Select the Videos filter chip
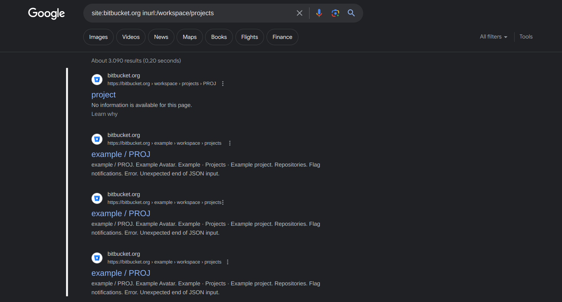The width and height of the screenshot is (562, 302). pos(131,37)
